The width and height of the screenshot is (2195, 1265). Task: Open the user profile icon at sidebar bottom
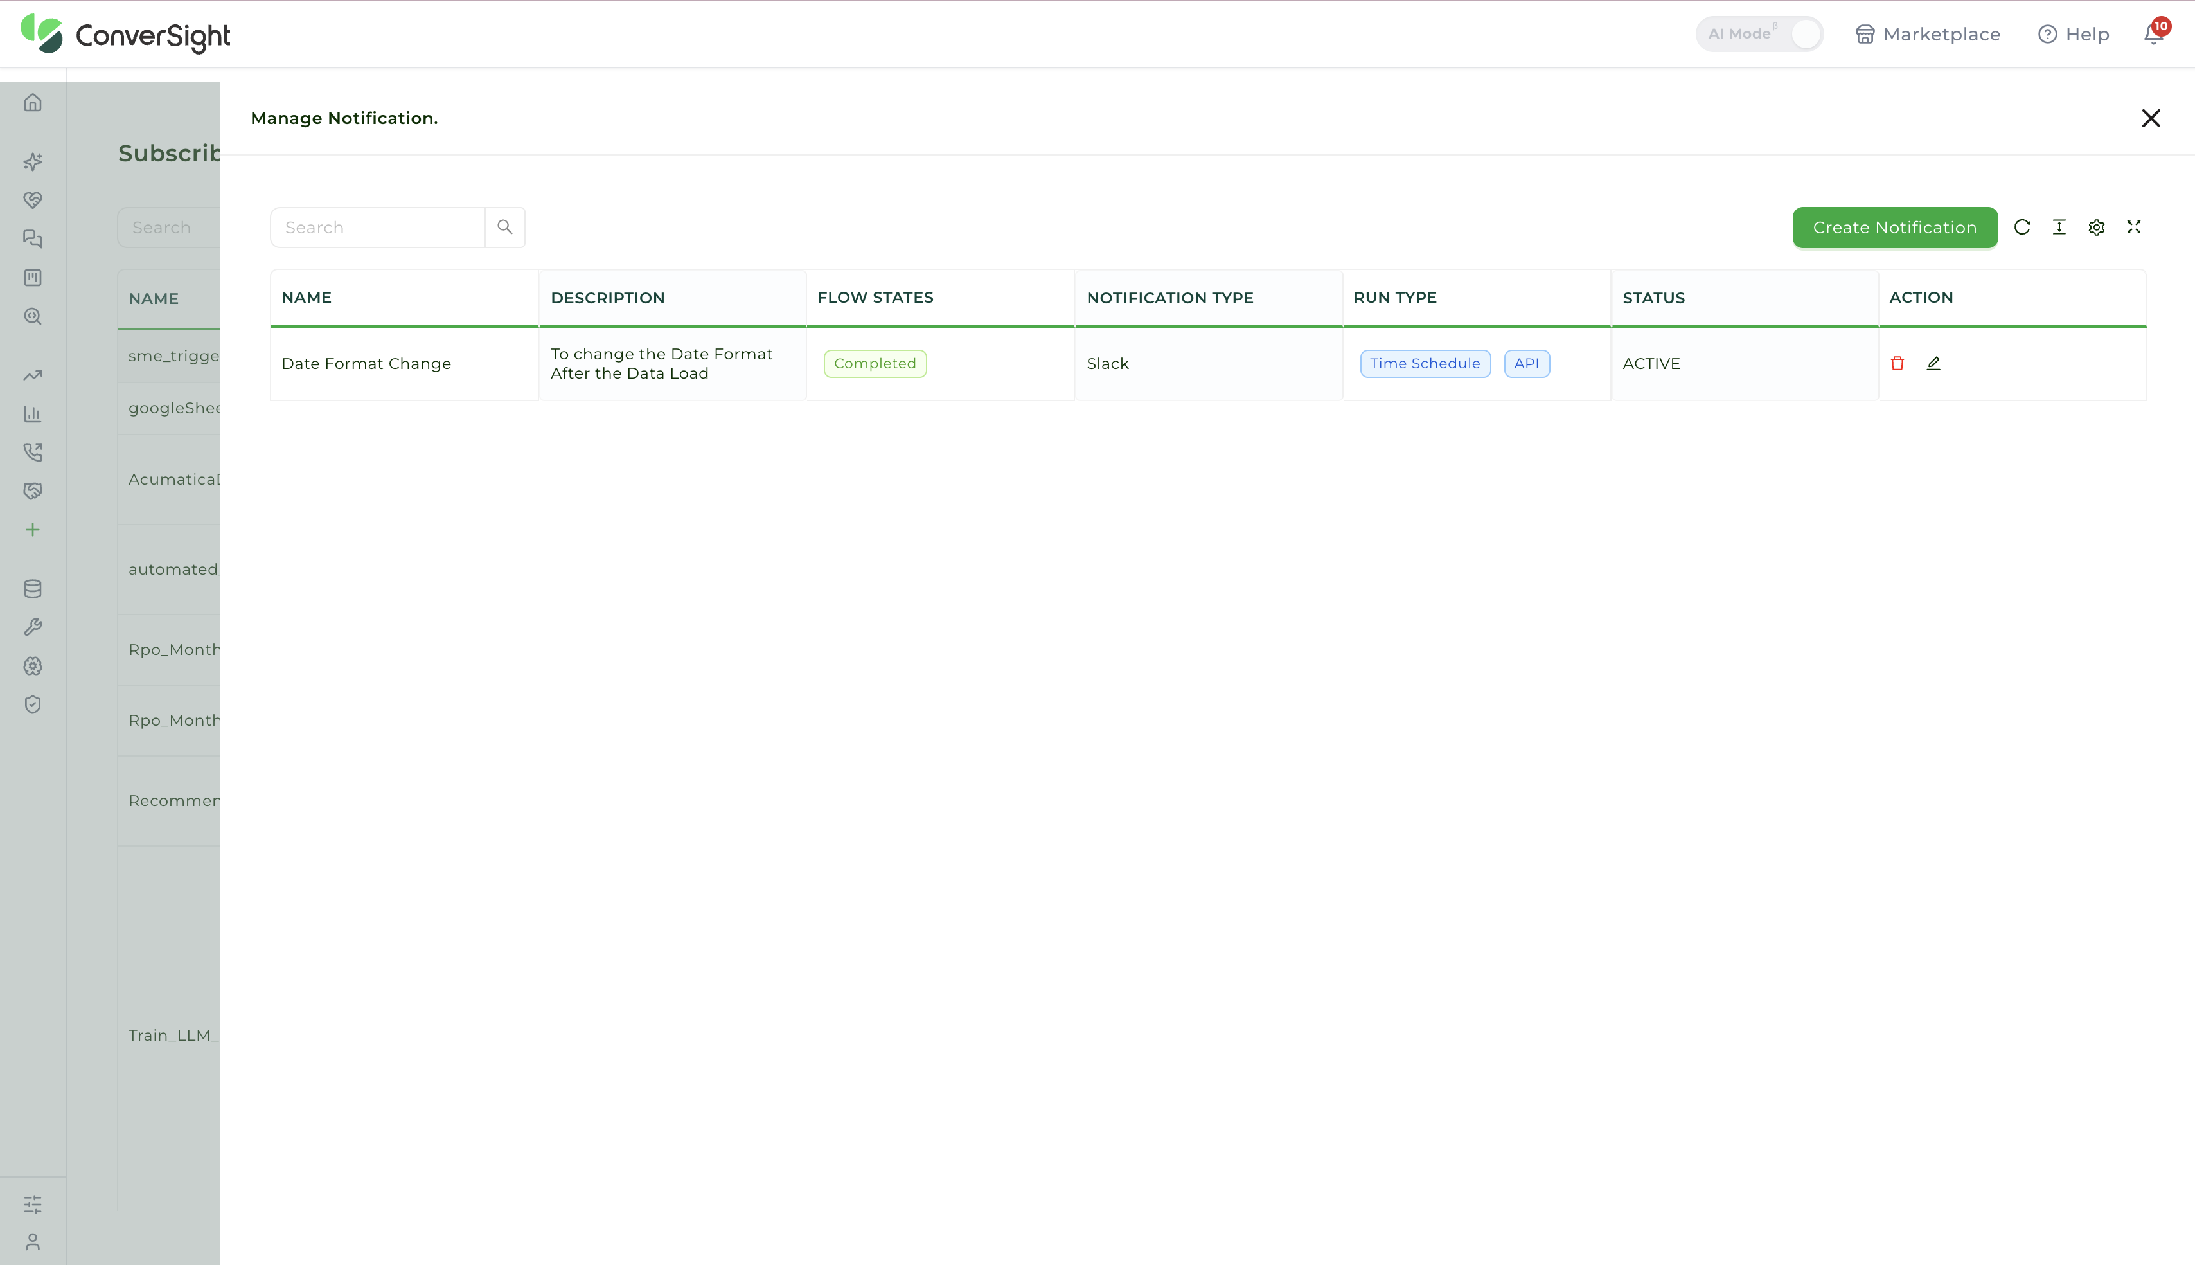[33, 1243]
